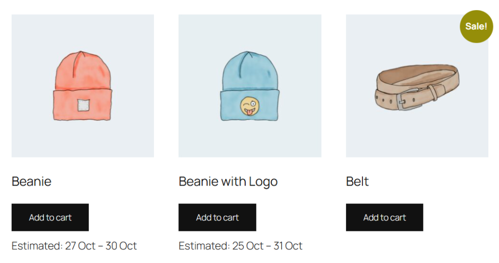The width and height of the screenshot is (499, 263).
Task: Click the winking emoji logo on blue beanie
Action: click(250, 106)
